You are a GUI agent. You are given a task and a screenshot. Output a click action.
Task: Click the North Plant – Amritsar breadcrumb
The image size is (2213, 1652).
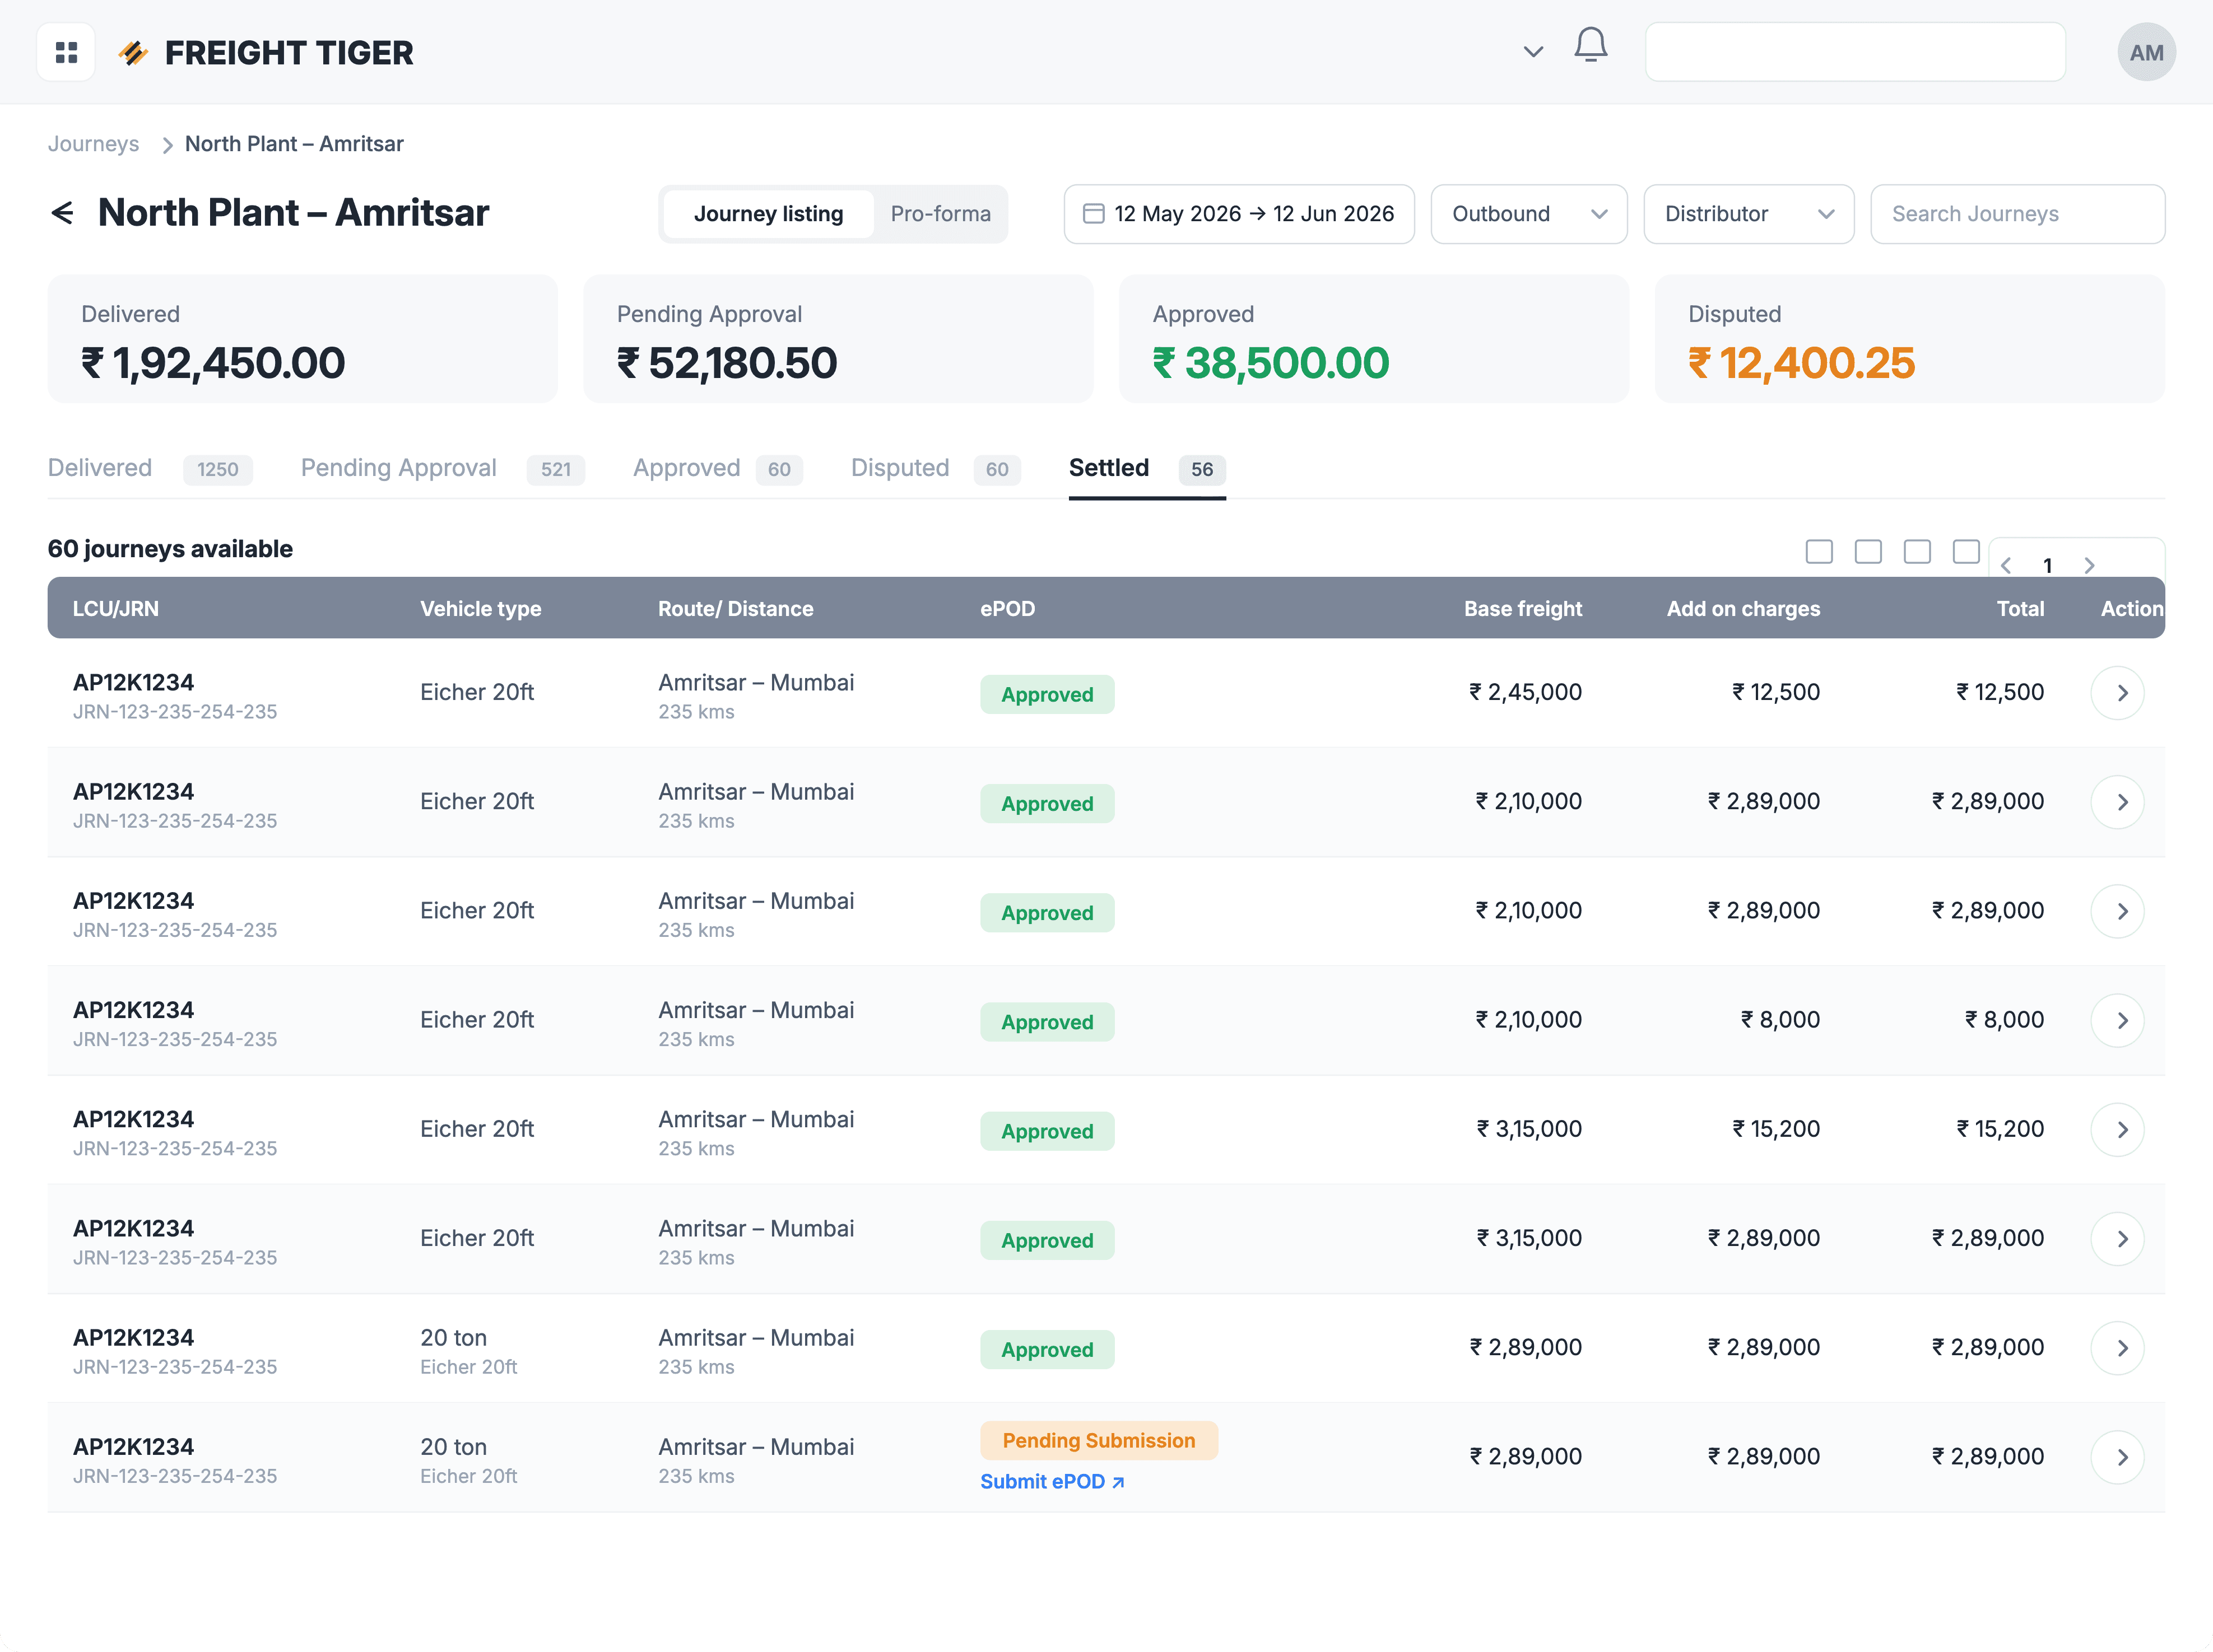294,144
